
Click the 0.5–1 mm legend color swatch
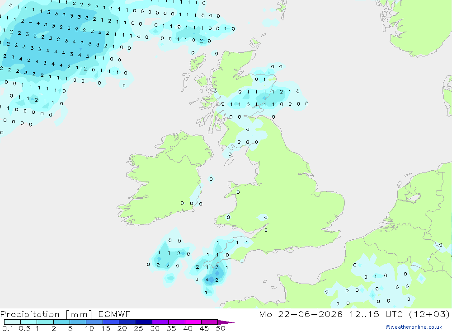pos(28,322)
